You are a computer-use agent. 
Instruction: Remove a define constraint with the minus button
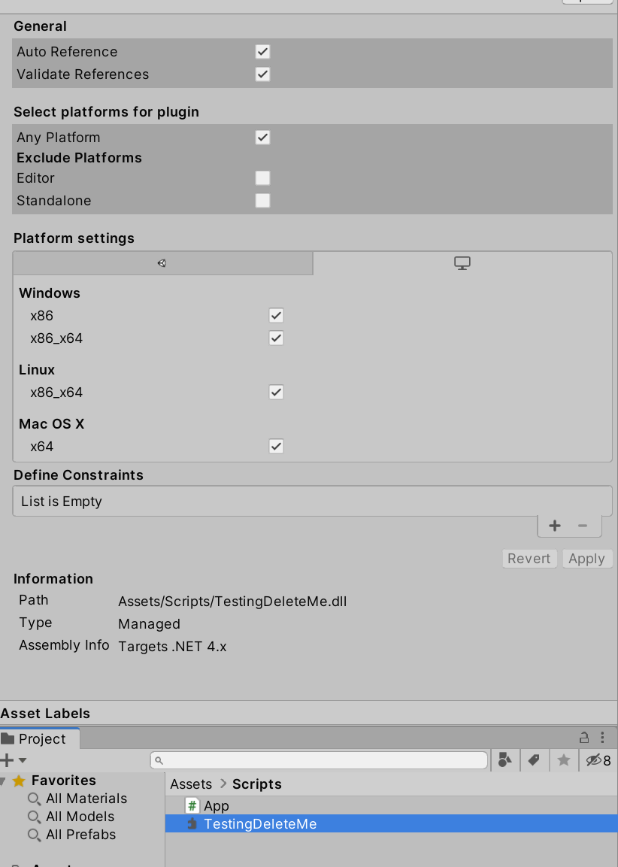point(583,526)
